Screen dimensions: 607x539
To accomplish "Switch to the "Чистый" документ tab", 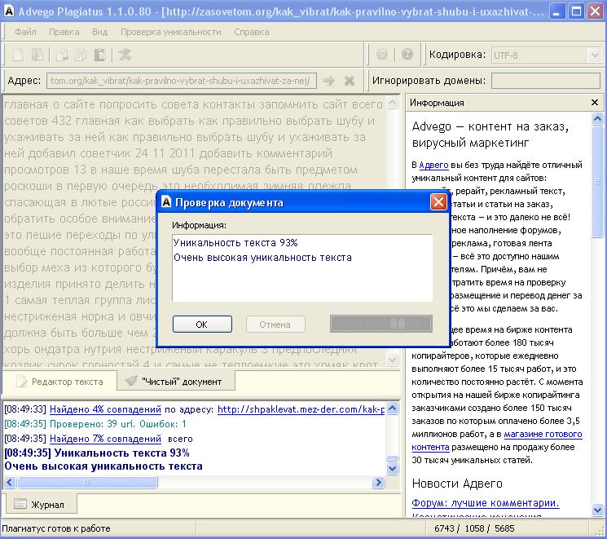I will coord(176,382).
